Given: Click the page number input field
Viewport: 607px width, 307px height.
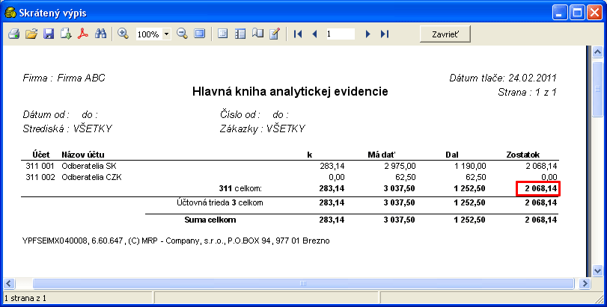Looking at the screenshot, I should click(x=340, y=34).
